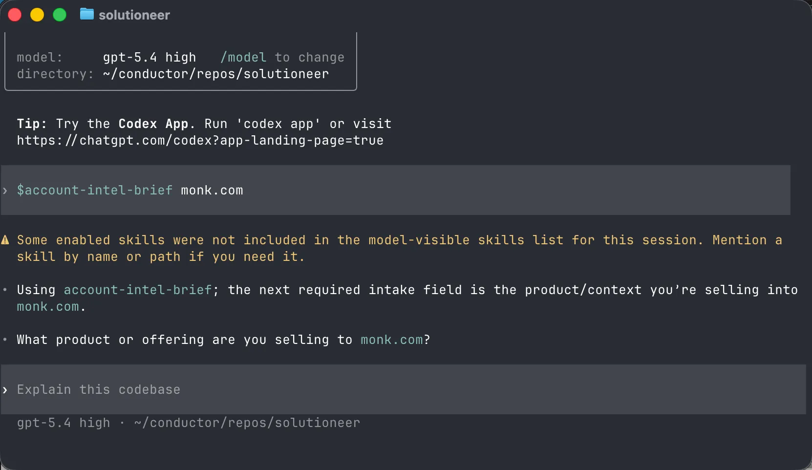Click the bullet before "What product or offering"
812x470 pixels.
tap(5, 340)
